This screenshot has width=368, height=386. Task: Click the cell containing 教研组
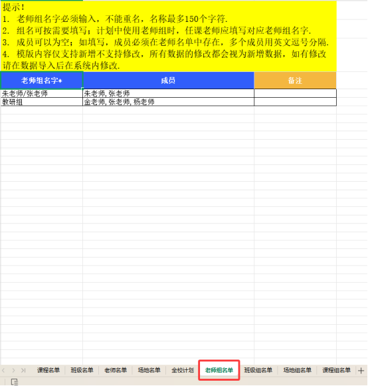click(42, 102)
